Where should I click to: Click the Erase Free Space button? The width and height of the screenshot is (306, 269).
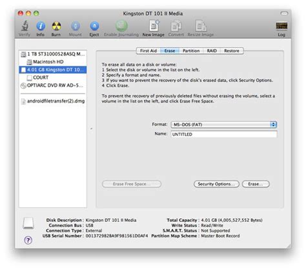pos(132,184)
